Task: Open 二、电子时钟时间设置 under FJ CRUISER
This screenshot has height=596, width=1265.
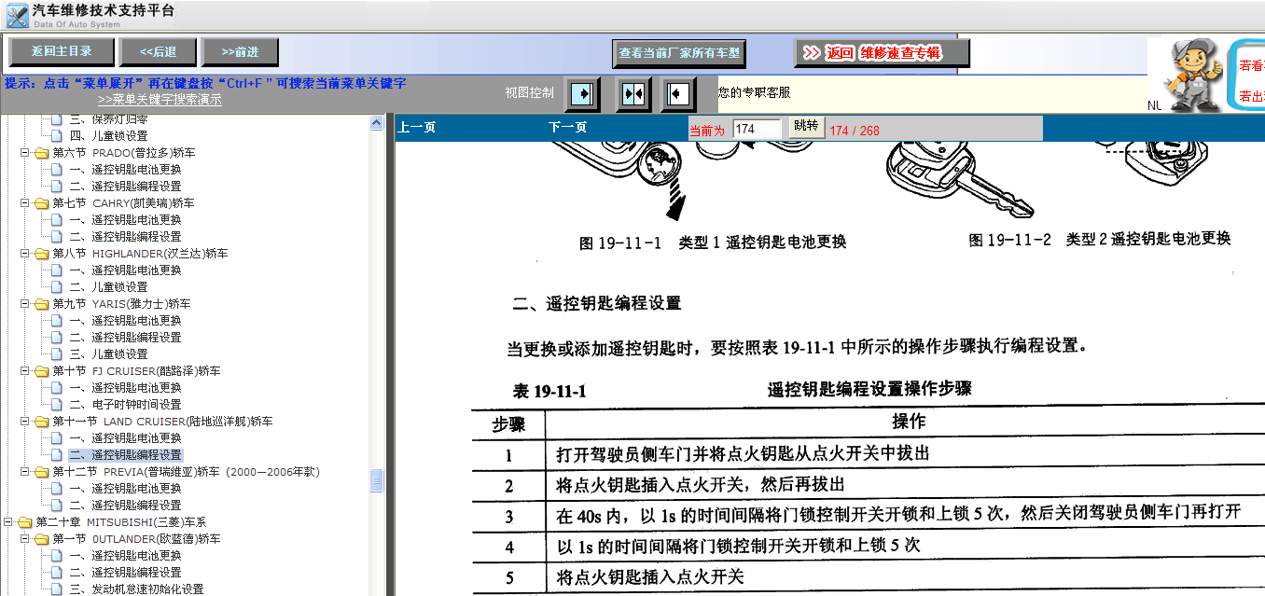Action: [x=125, y=405]
